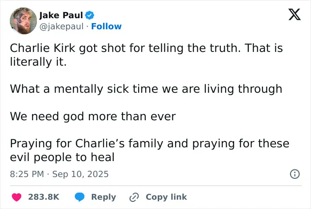Open the Jake Paul profile avatar
311x209 pixels.
[x=24, y=21]
